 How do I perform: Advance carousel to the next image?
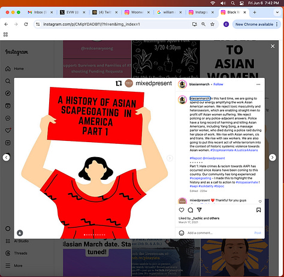click(x=170, y=158)
